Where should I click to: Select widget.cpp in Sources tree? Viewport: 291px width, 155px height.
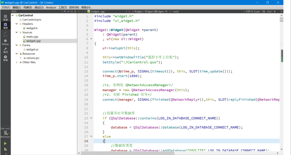click(x=33, y=41)
